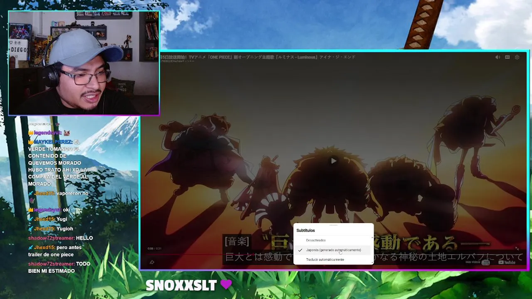This screenshot has height=299, width=532.
Task: Click the crown badge beside legendsyut oki
Action: click(x=31, y=210)
